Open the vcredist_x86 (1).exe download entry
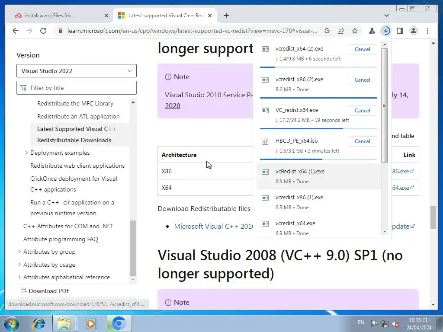The image size is (443, 332). click(x=318, y=202)
